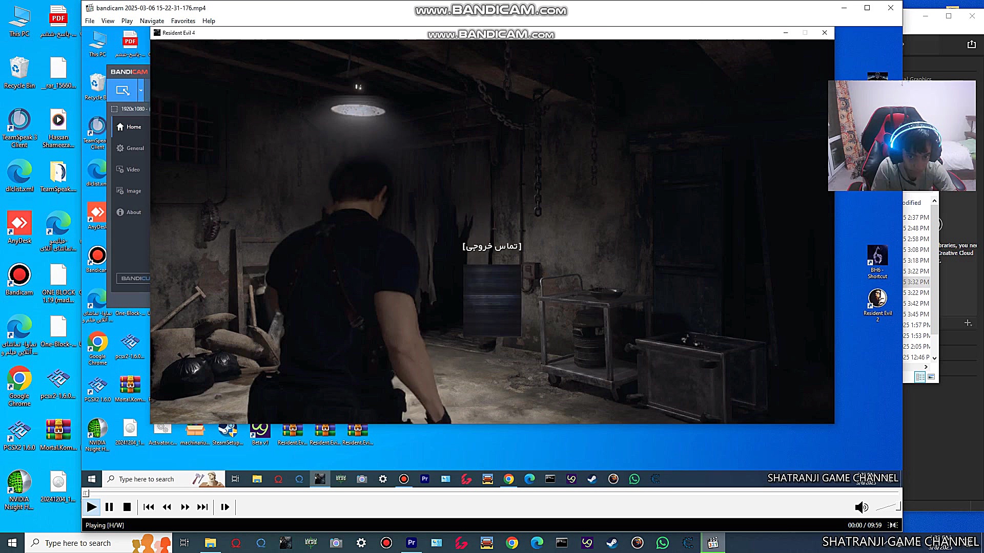Select the AnyDesk desktop shortcut

pyautogui.click(x=19, y=227)
